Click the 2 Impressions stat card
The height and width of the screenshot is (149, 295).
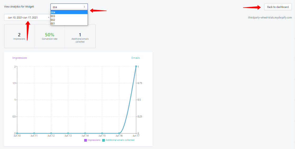pos(19,36)
